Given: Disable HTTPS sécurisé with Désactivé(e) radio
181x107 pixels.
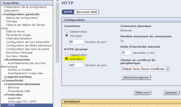Looking at the screenshot, I should (x=66, y=55).
